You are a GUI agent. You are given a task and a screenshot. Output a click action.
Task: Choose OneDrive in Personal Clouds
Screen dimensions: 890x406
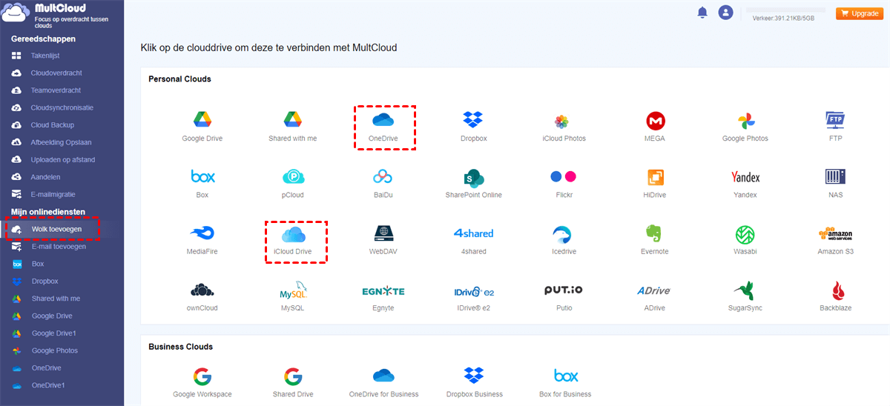point(383,119)
